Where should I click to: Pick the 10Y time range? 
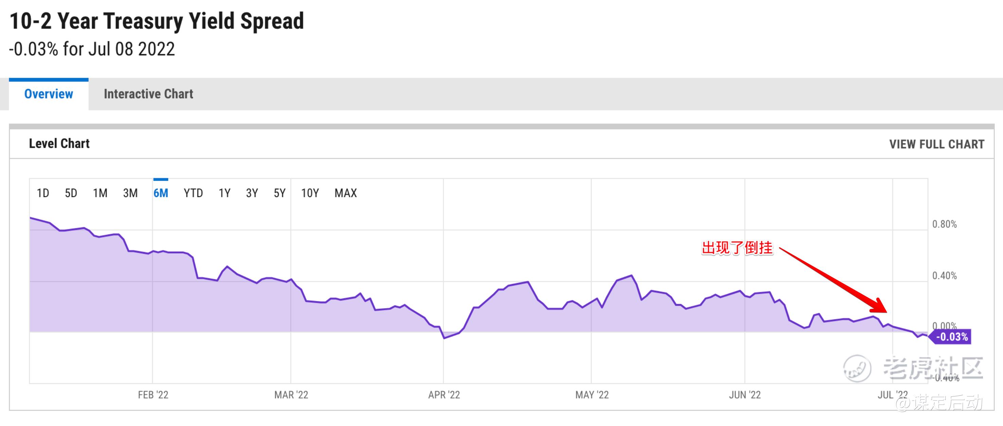310,193
